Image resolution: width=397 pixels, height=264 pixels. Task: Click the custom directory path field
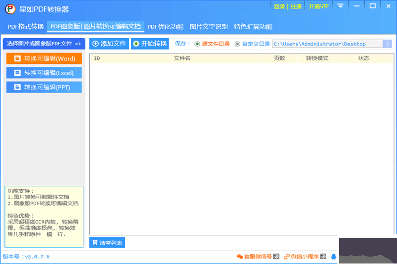pos(328,44)
